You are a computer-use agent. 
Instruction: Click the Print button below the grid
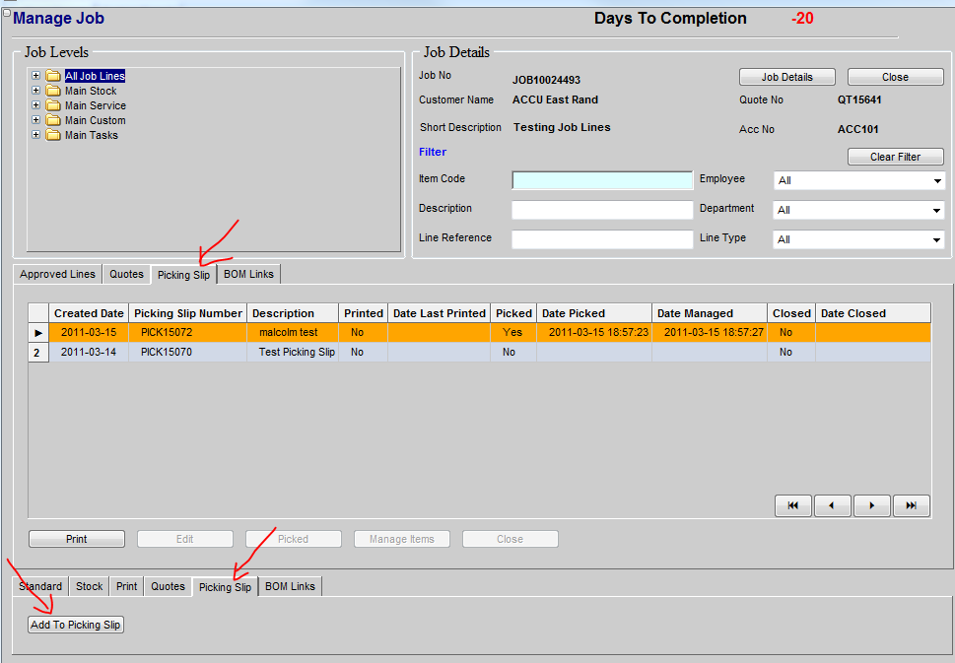(77, 539)
